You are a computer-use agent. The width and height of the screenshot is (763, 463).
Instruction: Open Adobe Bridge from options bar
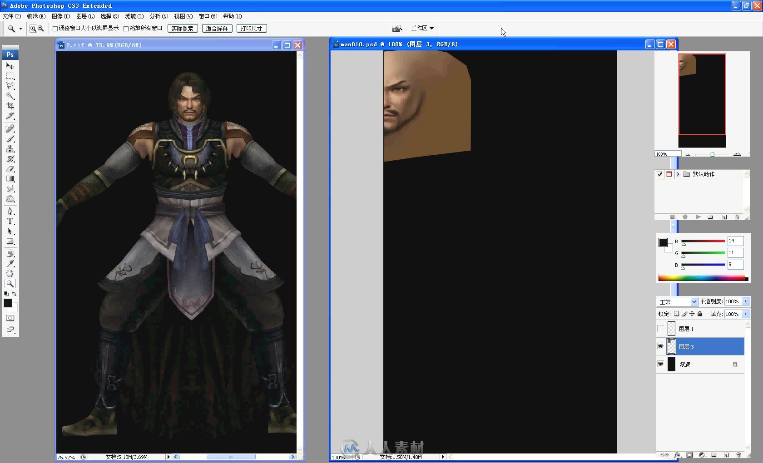tap(397, 29)
